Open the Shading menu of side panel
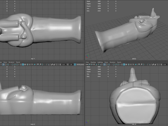This screenshot has width=168, height=126. click(93, 62)
